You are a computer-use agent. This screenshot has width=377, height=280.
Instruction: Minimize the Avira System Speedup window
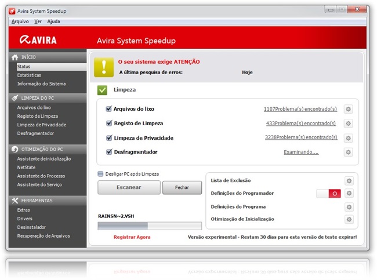pyautogui.click(x=331, y=10)
